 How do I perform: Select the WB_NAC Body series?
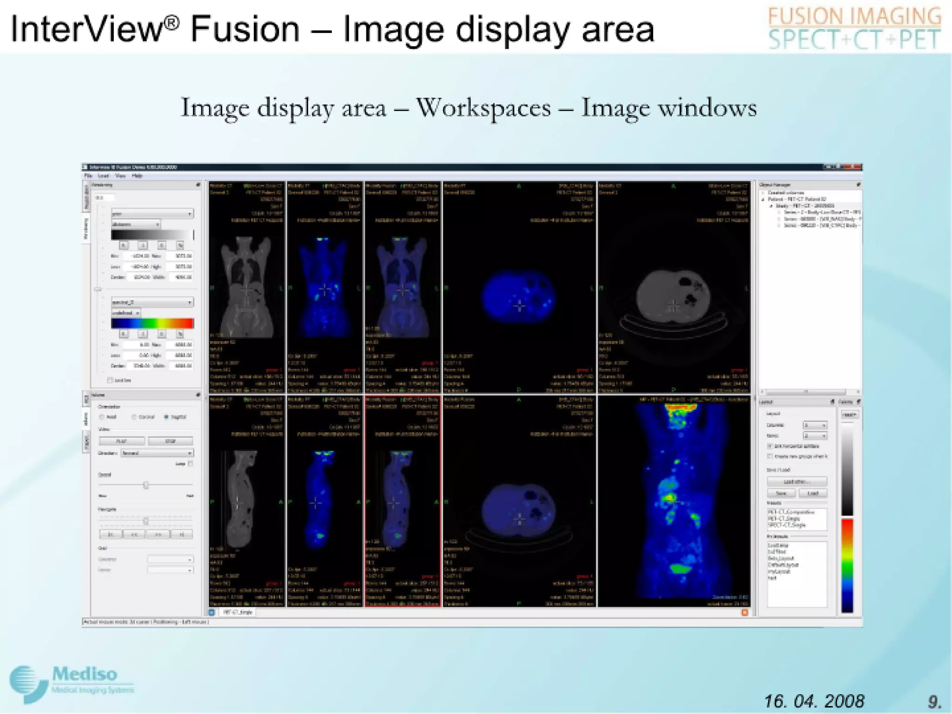point(822,219)
